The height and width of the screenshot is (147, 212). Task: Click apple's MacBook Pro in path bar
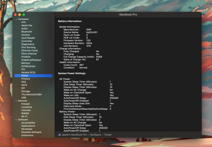(x=74, y=135)
